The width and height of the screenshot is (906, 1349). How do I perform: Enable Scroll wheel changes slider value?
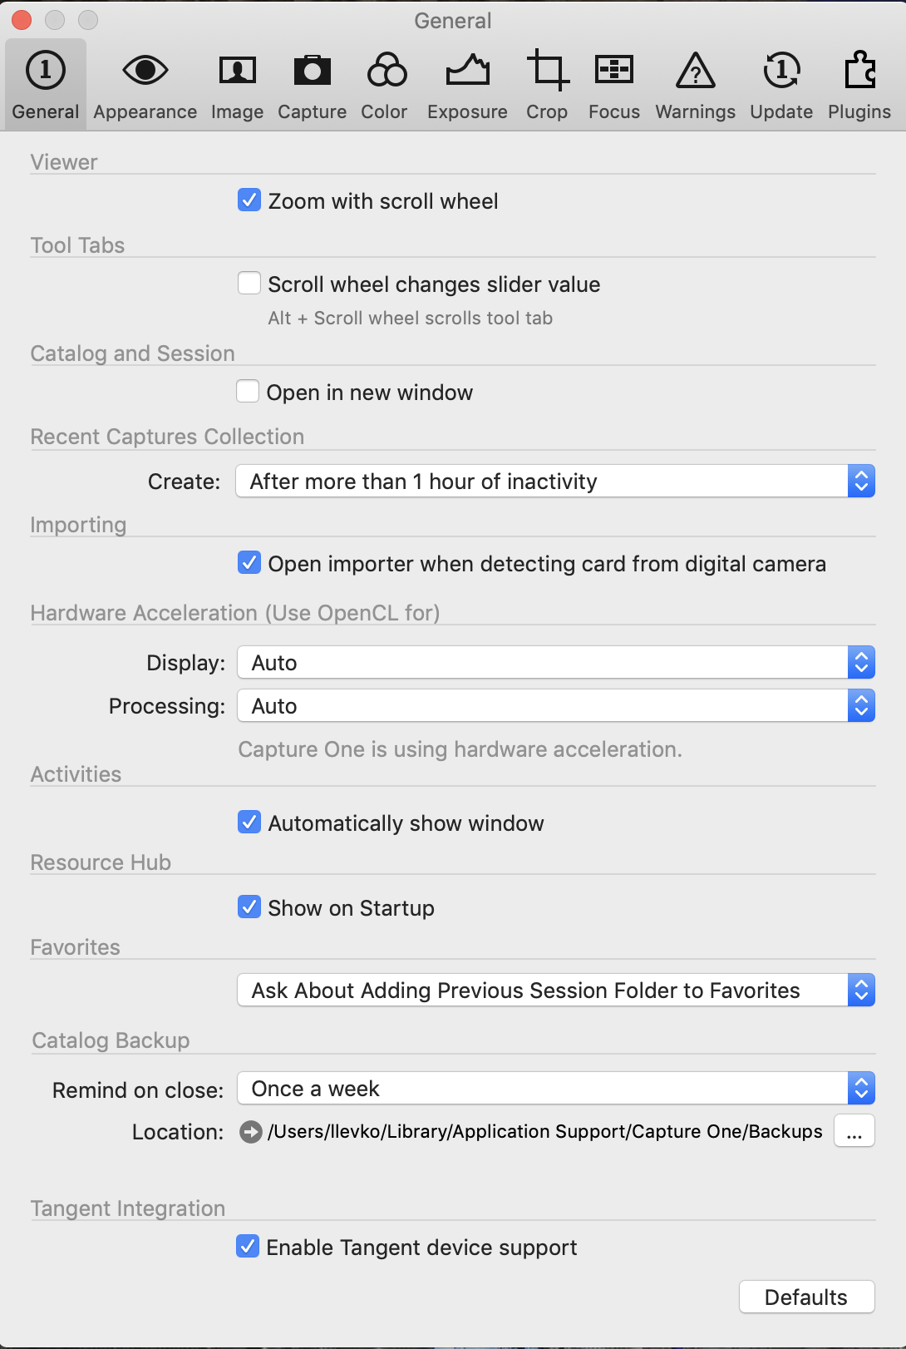pos(249,284)
